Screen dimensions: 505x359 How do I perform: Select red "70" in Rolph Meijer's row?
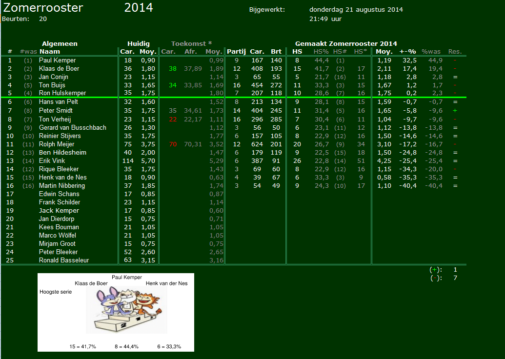pos(173,144)
